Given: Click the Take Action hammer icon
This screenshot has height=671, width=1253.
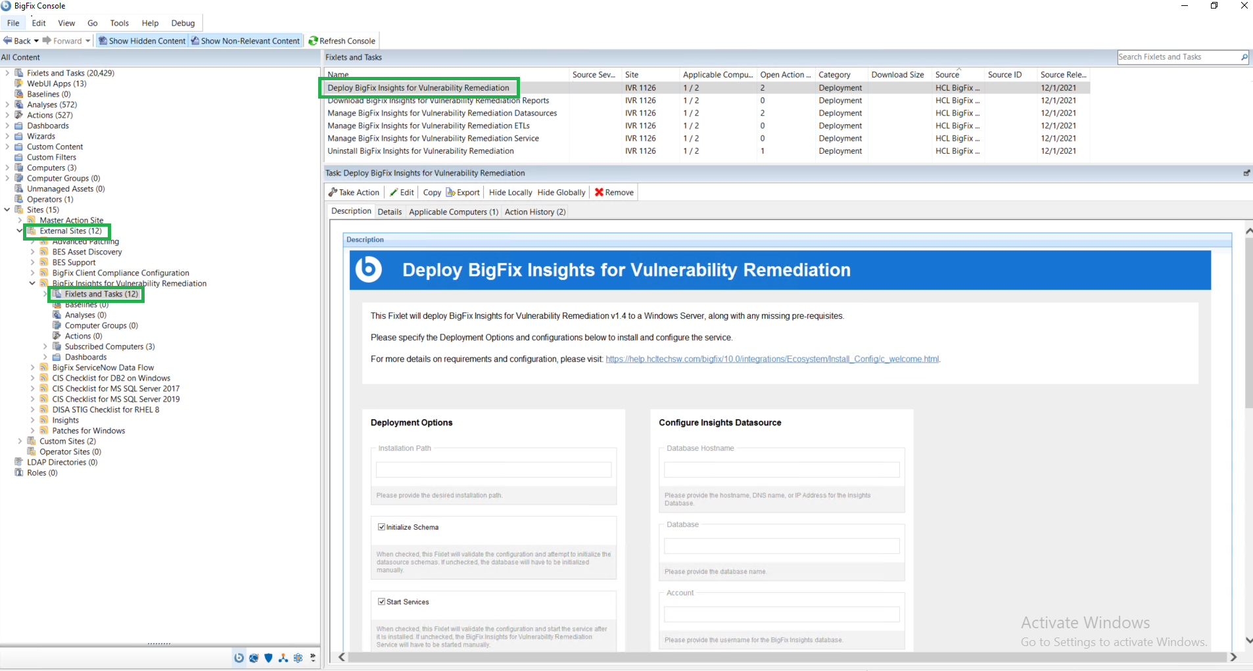Looking at the screenshot, I should pyautogui.click(x=333, y=193).
